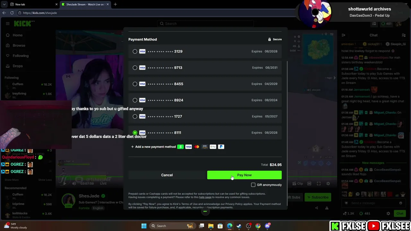Open treyliving channel in the sidebar
This screenshot has width=411, height=231.
(x=28, y=95)
